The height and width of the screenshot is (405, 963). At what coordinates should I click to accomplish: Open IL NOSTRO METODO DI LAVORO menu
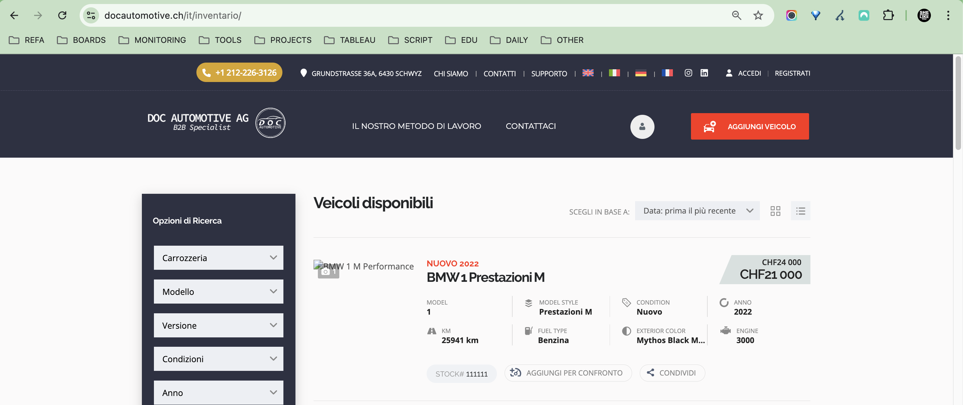pyautogui.click(x=417, y=126)
